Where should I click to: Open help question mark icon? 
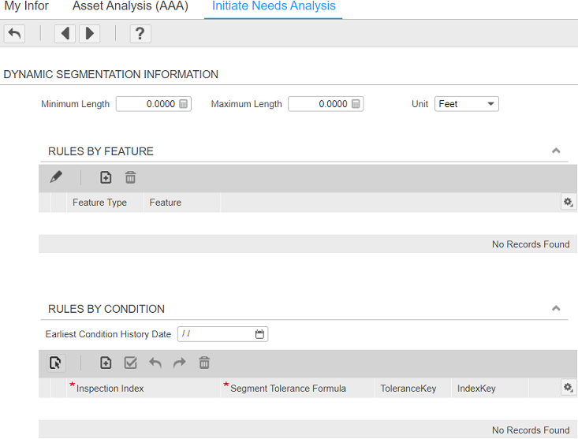pyautogui.click(x=140, y=33)
